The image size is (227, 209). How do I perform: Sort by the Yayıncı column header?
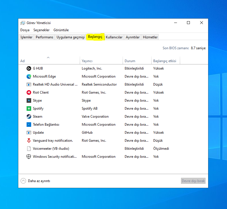[x=101, y=60]
